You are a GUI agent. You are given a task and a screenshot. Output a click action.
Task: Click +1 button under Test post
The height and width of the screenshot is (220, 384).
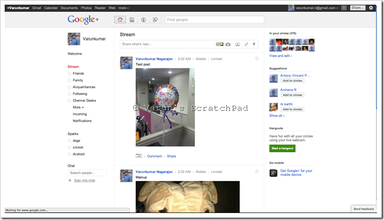point(138,156)
